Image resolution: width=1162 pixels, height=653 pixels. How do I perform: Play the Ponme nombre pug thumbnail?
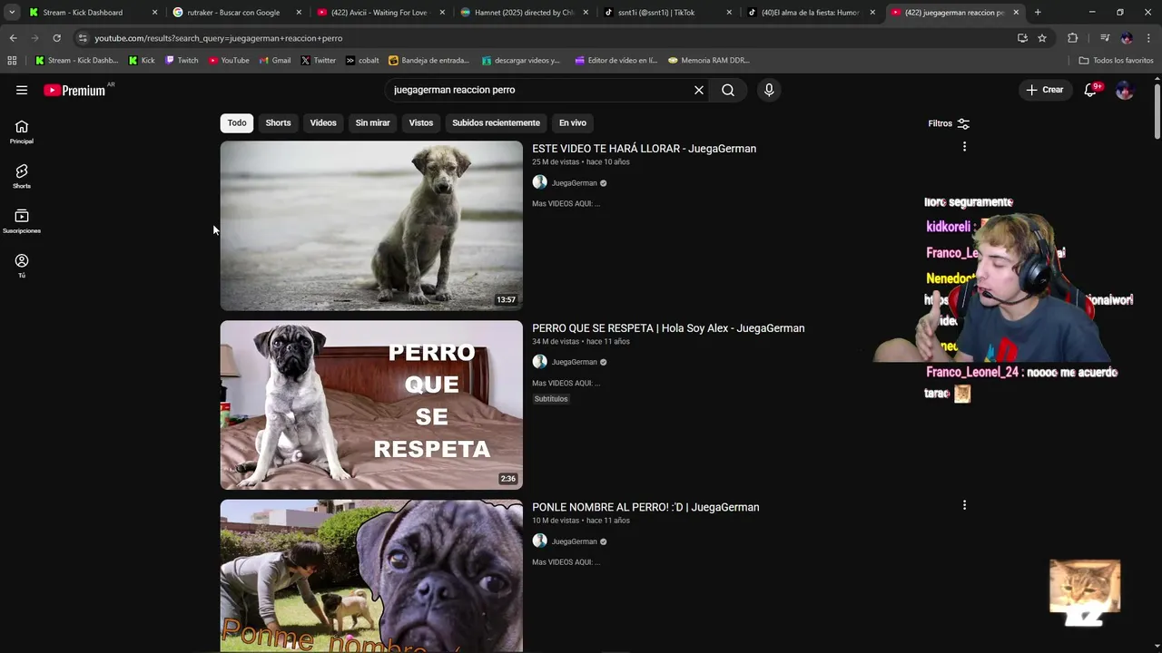pos(371,576)
